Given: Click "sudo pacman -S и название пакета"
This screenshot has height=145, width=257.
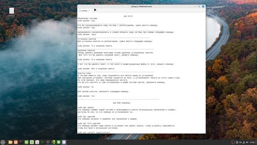Looking at the screenshot, I should click(95, 46).
